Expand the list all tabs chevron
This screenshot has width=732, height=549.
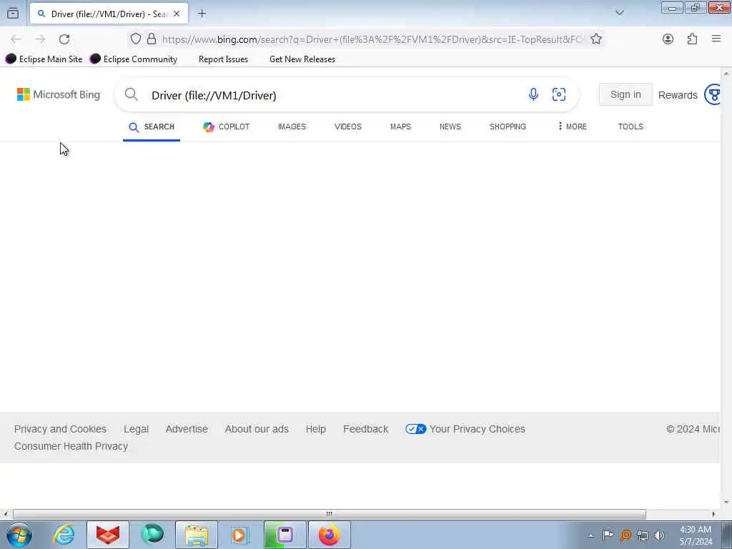620,13
